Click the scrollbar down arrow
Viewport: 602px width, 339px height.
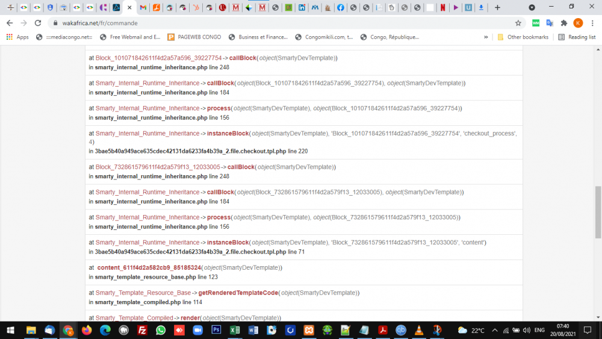[598, 317]
